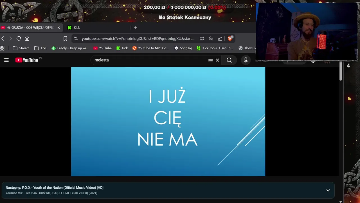This screenshot has height=203, width=360.
Task: Start voice search with the microphone icon
Action: pyautogui.click(x=246, y=60)
